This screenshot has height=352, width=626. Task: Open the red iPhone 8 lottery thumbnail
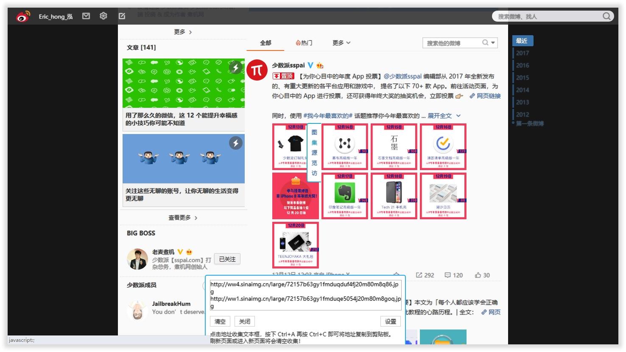click(296, 196)
